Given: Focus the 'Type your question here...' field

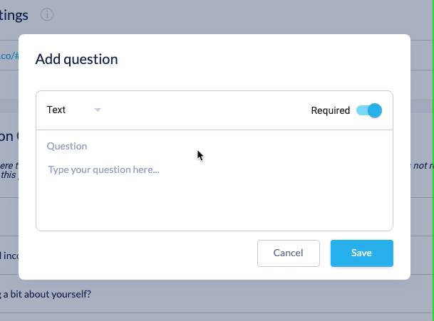Looking at the screenshot, I should [x=214, y=170].
